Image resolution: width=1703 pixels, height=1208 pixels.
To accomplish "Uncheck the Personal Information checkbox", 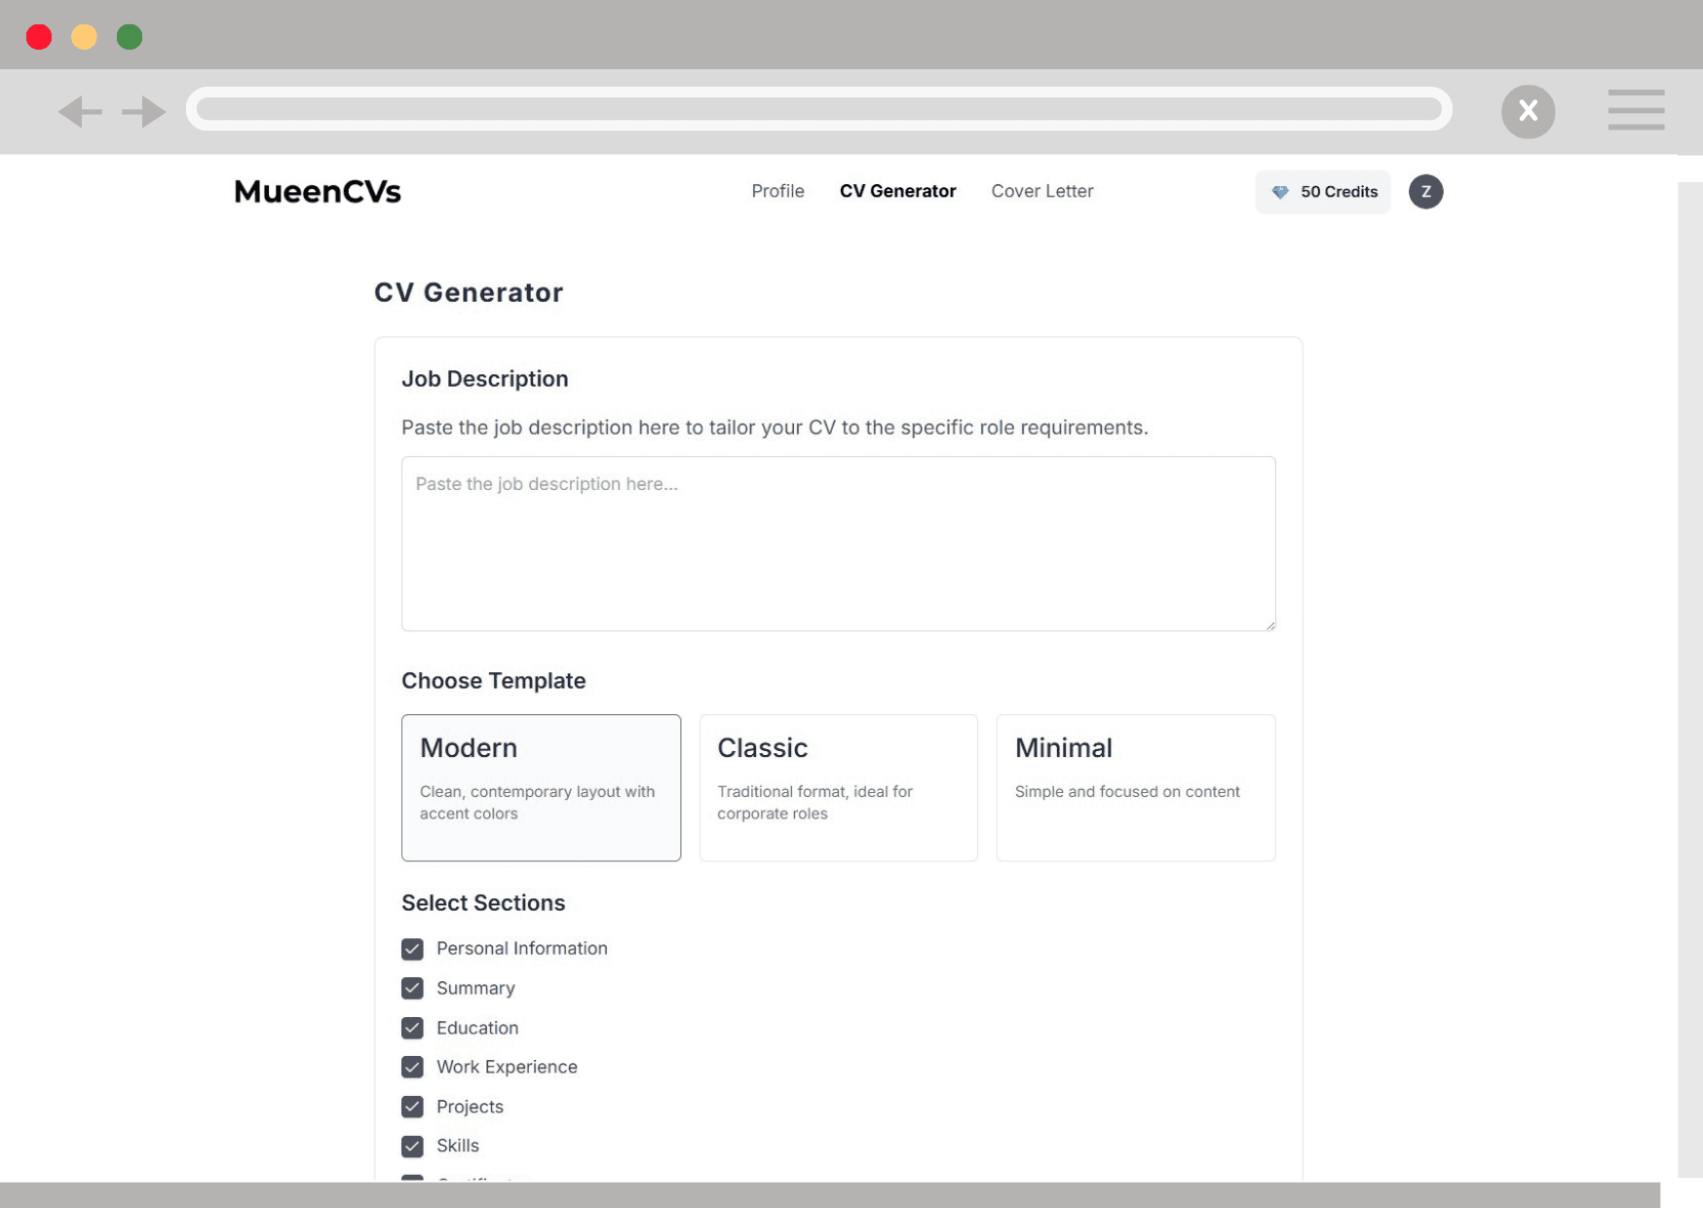I will pos(412,949).
